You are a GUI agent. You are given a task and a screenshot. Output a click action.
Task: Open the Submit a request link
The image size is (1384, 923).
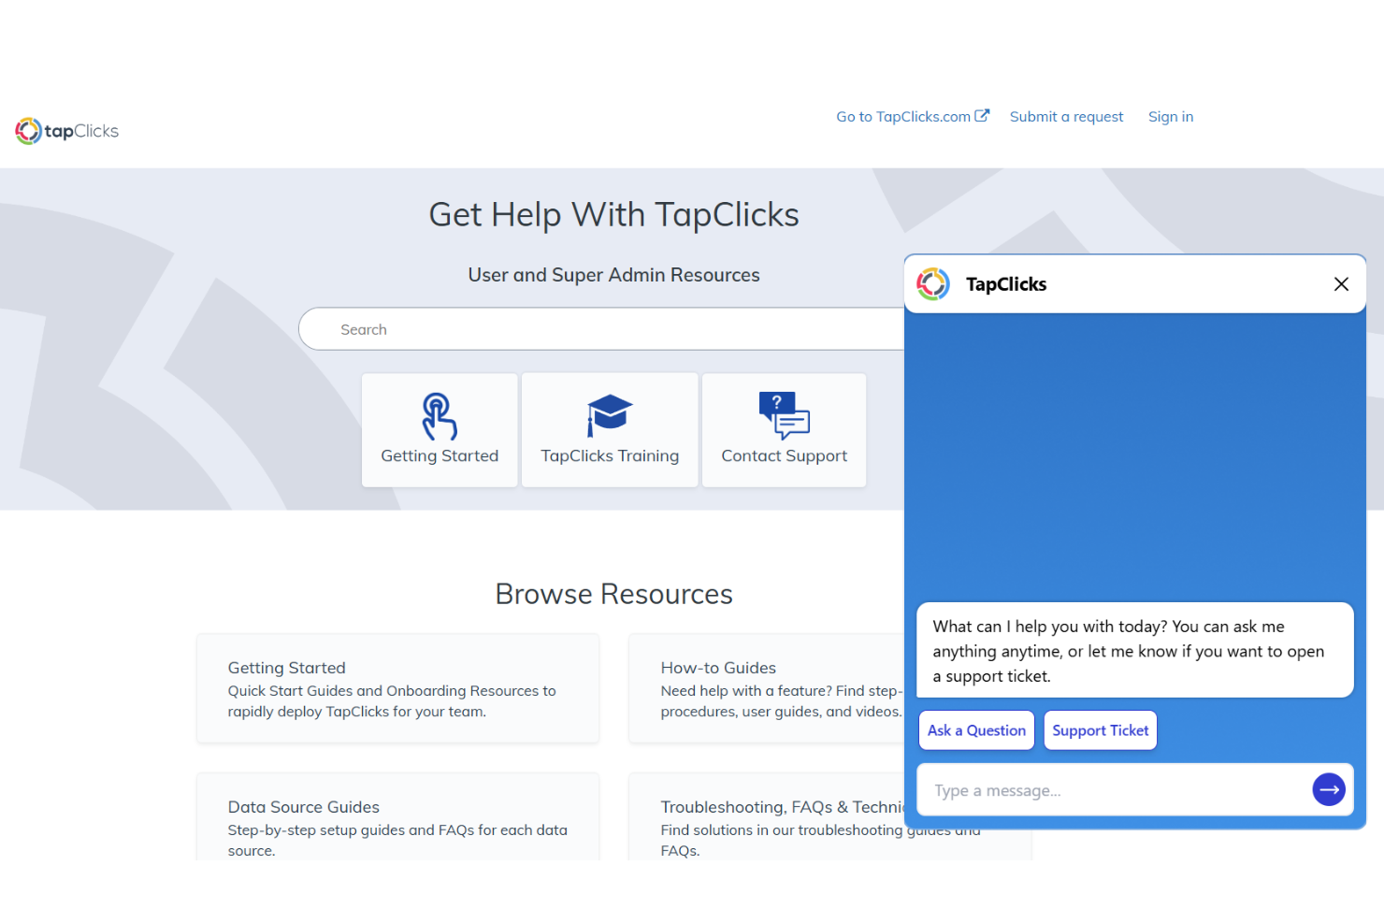click(1066, 117)
